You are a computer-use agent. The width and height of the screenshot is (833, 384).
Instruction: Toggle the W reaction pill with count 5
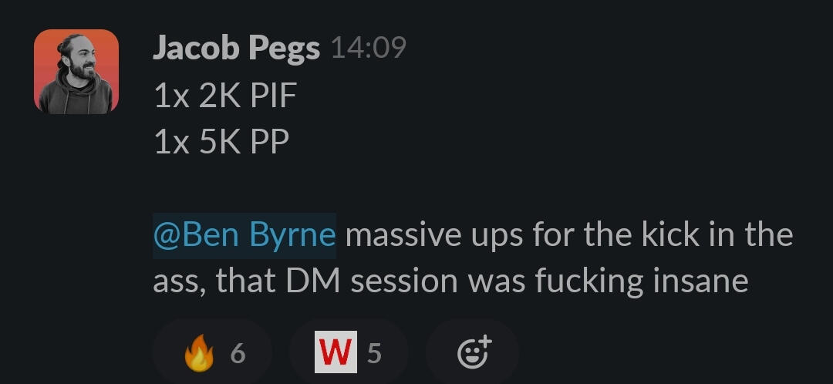(349, 352)
